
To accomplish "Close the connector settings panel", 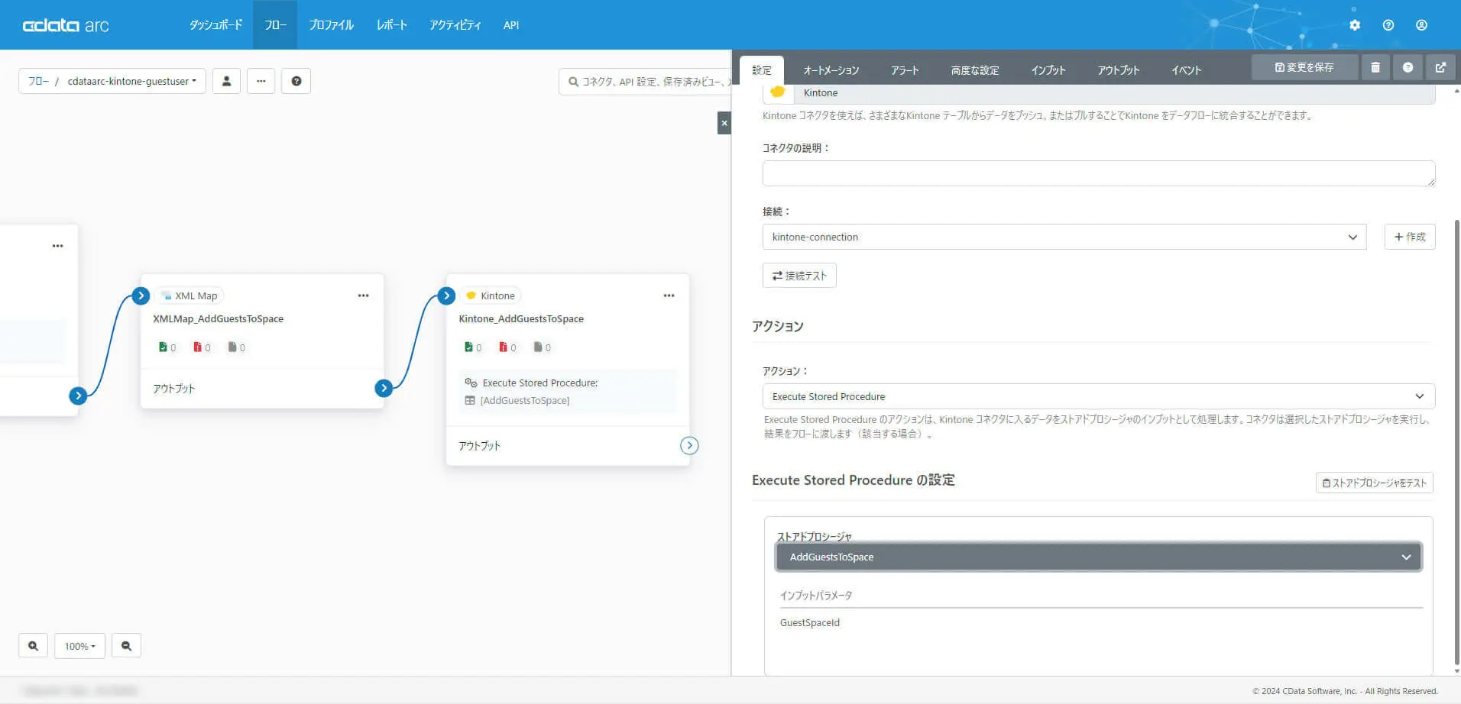I will [724, 123].
